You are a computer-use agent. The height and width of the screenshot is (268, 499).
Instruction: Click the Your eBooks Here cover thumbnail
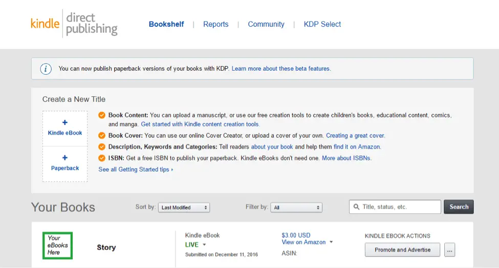[58, 245]
